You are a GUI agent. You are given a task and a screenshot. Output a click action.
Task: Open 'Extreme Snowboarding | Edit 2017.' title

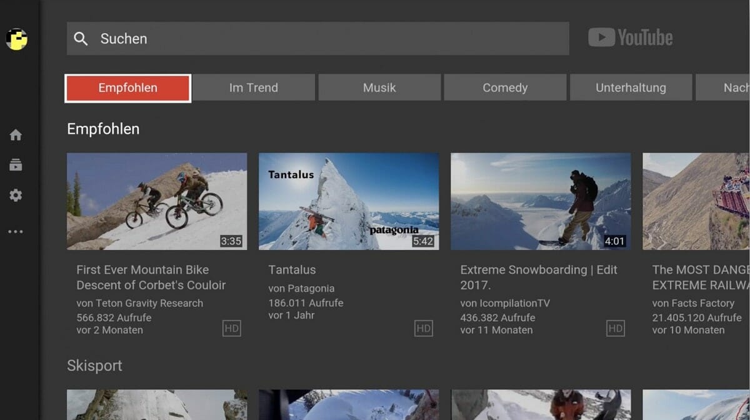[539, 277]
